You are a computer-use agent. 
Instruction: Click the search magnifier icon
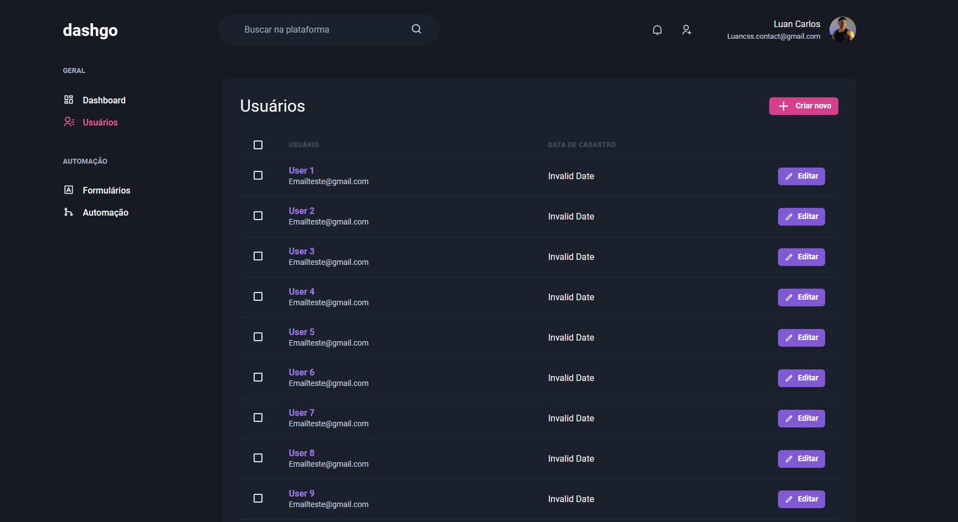(x=416, y=29)
